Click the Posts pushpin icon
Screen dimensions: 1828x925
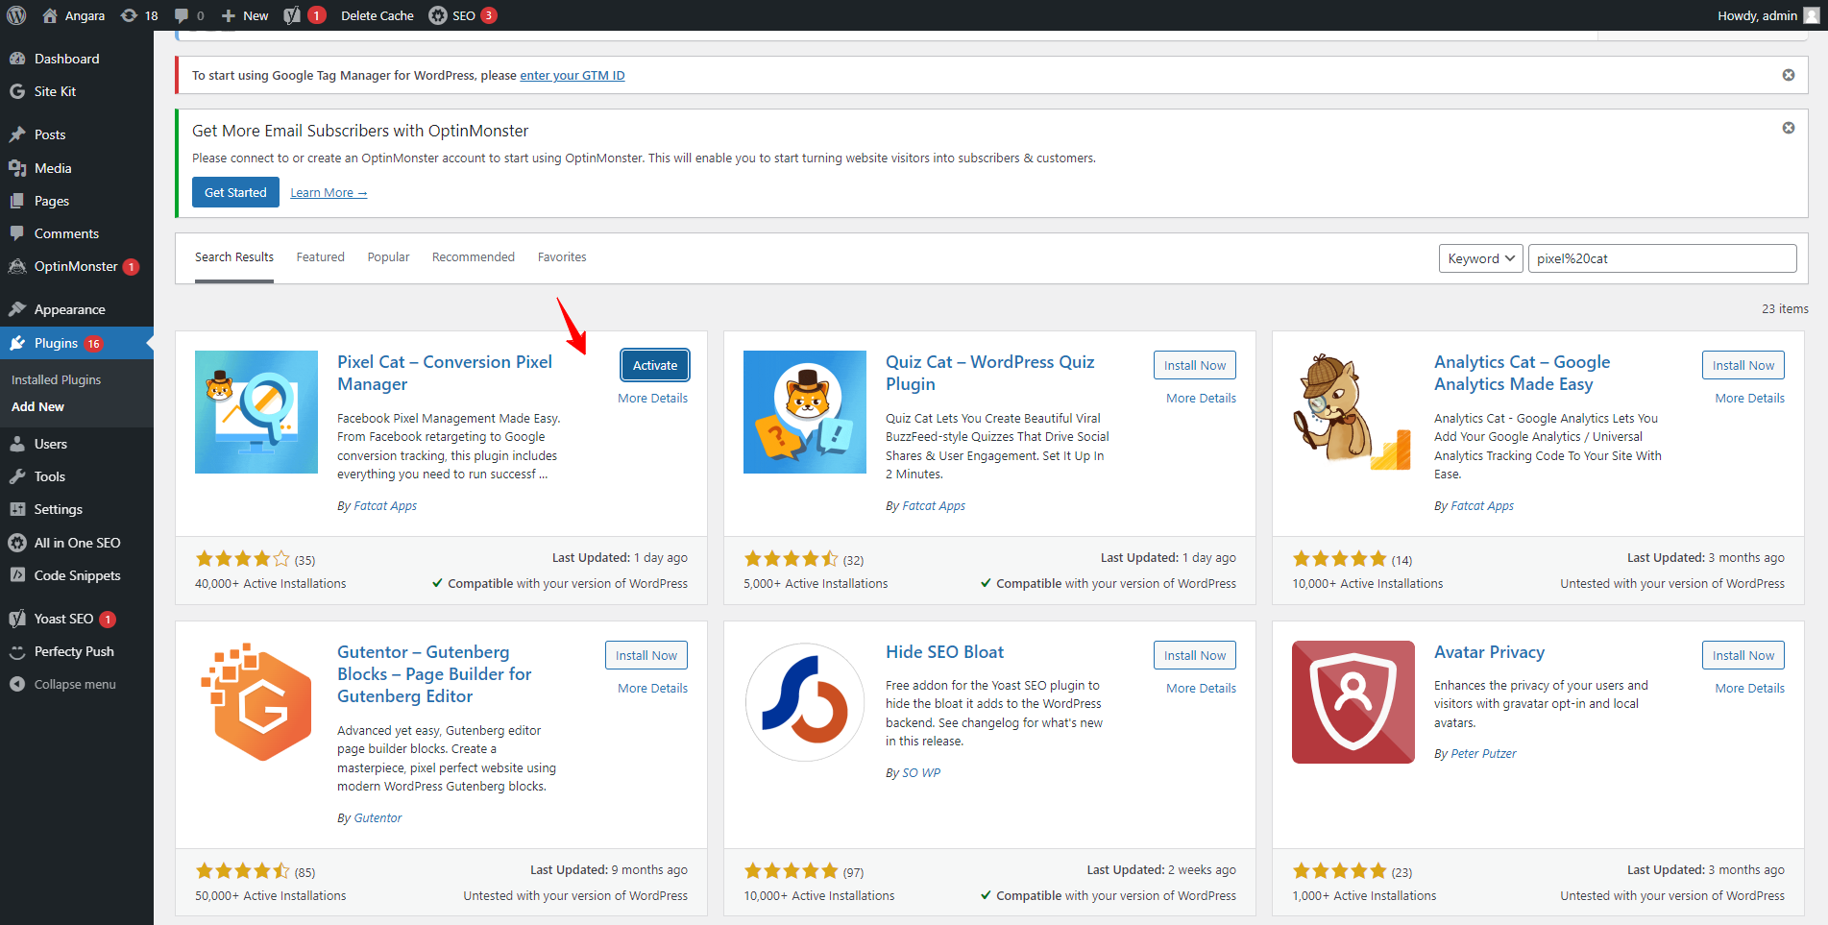(x=17, y=134)
